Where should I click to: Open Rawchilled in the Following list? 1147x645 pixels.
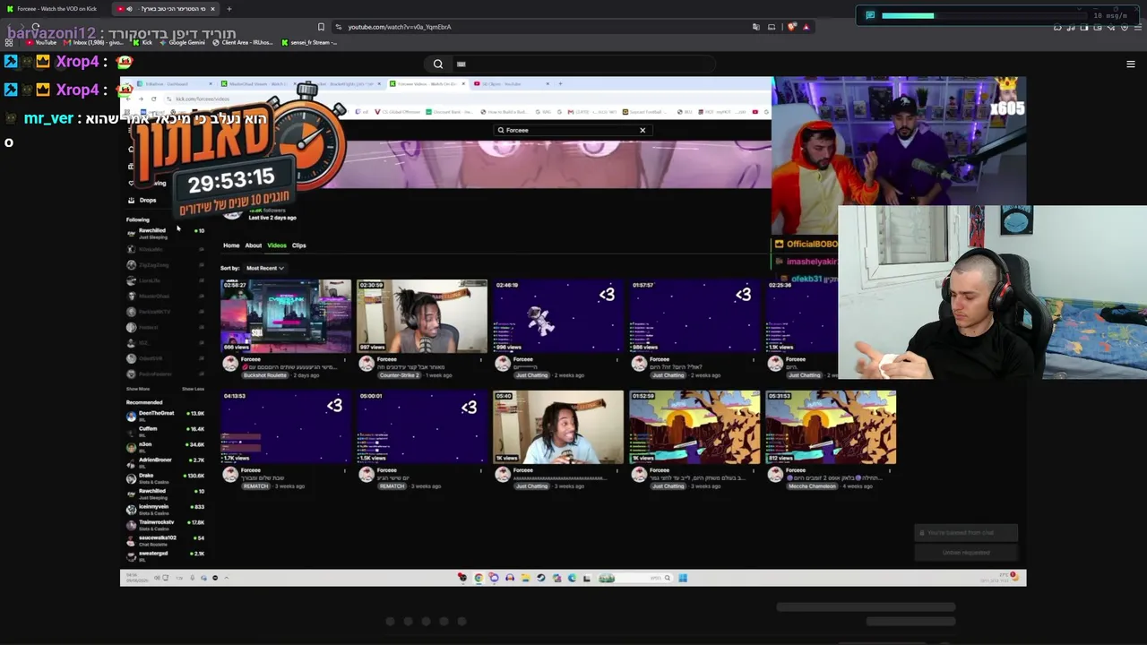click(x=166, y=232)
